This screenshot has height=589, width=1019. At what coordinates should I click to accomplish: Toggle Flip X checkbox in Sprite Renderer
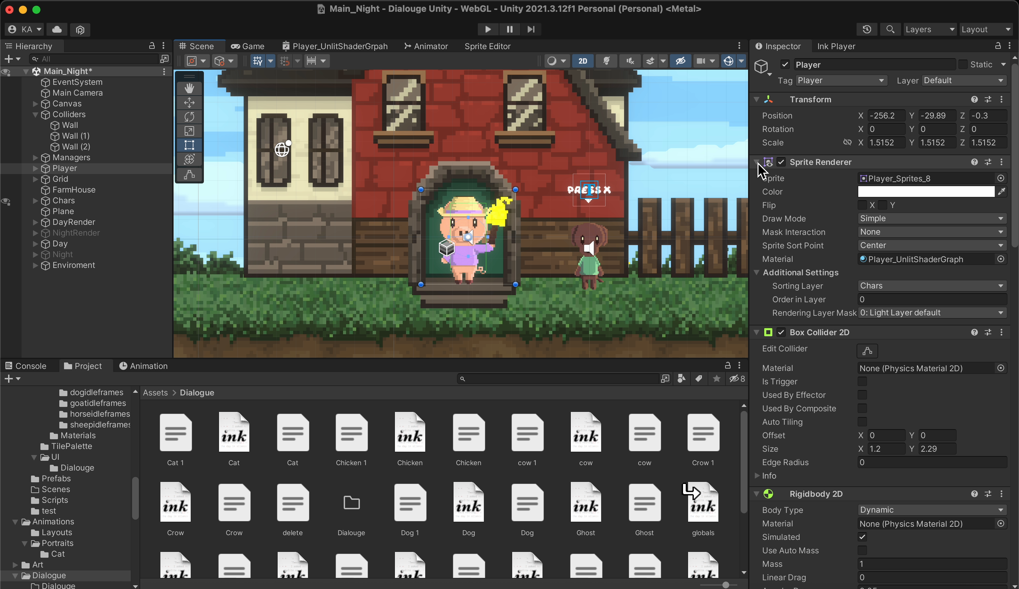(x=862, y=205)
